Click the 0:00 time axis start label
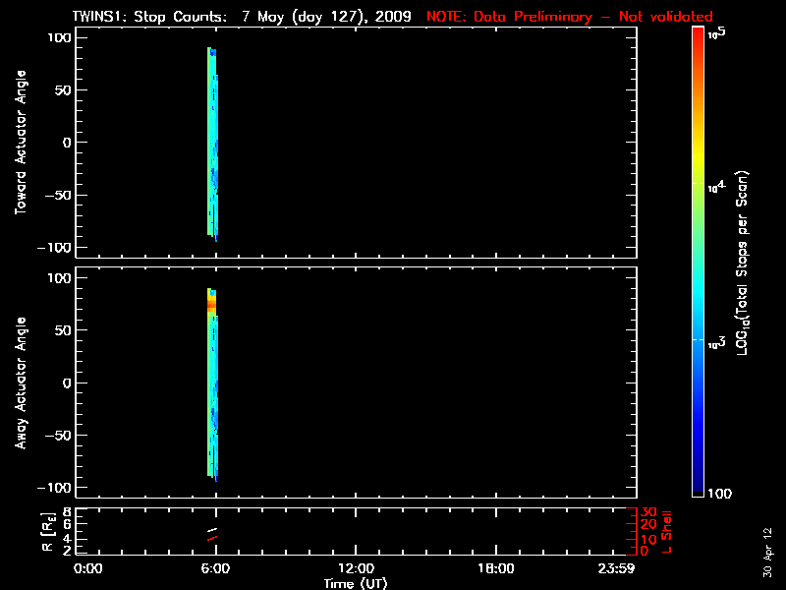This screenshot has width=786, height=590. tap(88, 569)
